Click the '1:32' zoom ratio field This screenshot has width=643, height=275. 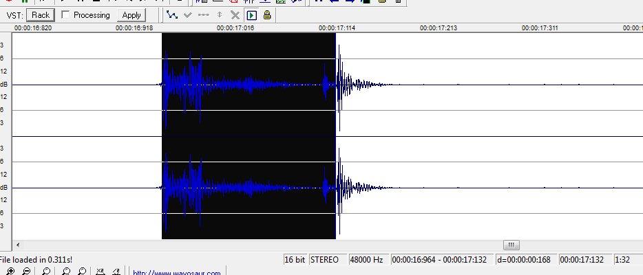[x=627, y=259]
